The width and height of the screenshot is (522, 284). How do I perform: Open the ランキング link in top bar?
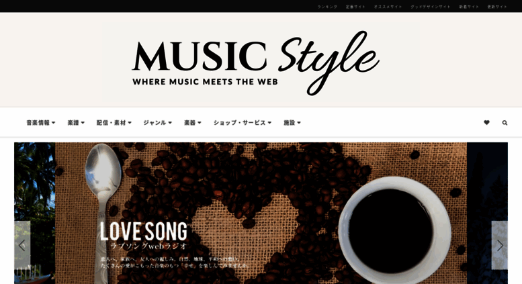click(x=327, y=7)
